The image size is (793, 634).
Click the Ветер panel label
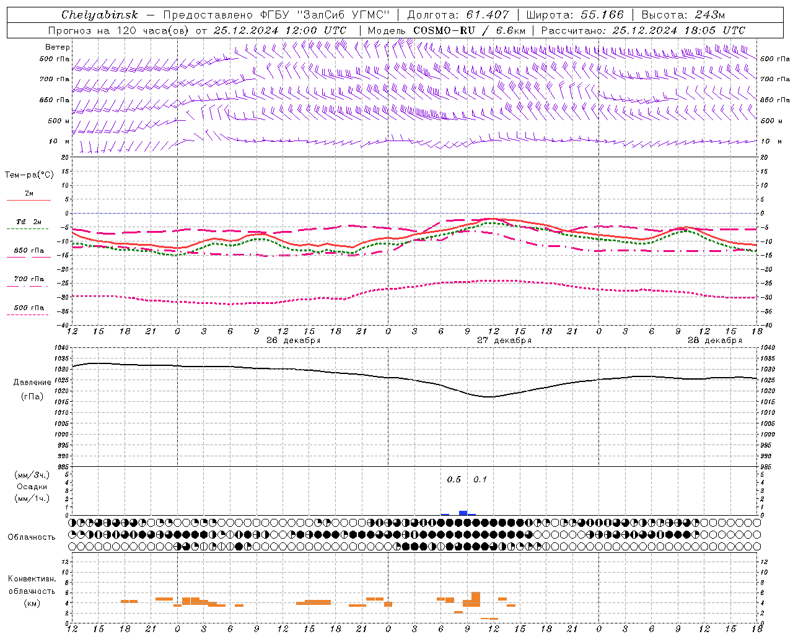point(58,47)
